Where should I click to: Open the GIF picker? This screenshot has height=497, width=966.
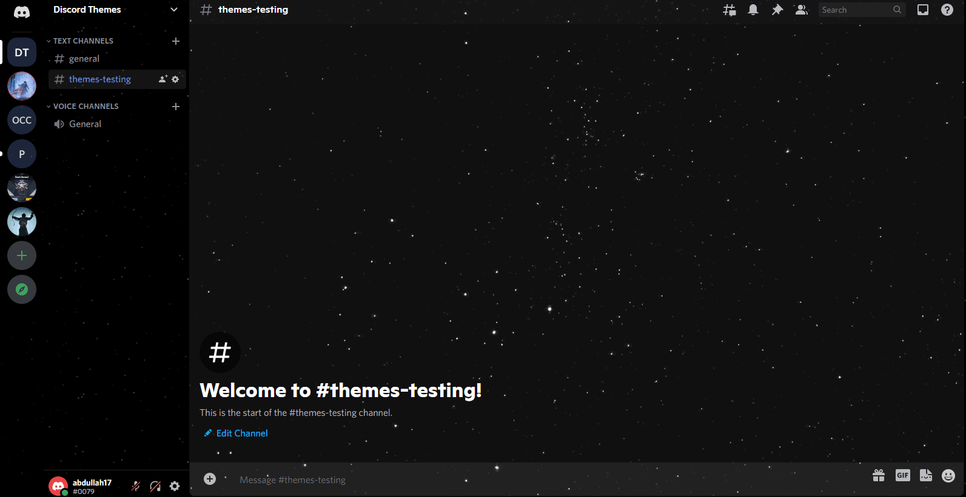903,476
